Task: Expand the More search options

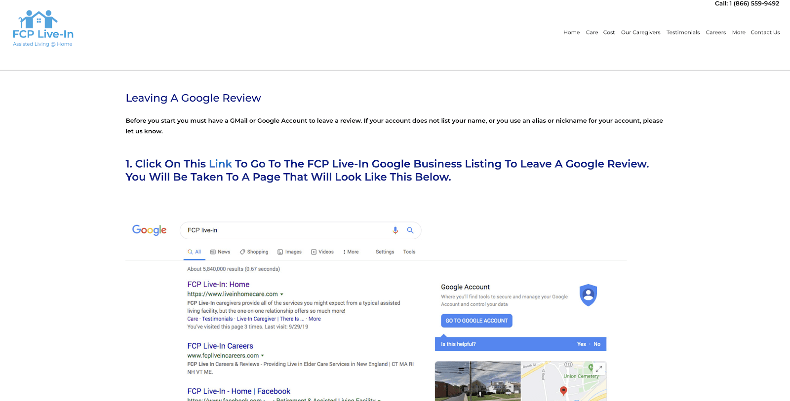Action: point(351,252)
